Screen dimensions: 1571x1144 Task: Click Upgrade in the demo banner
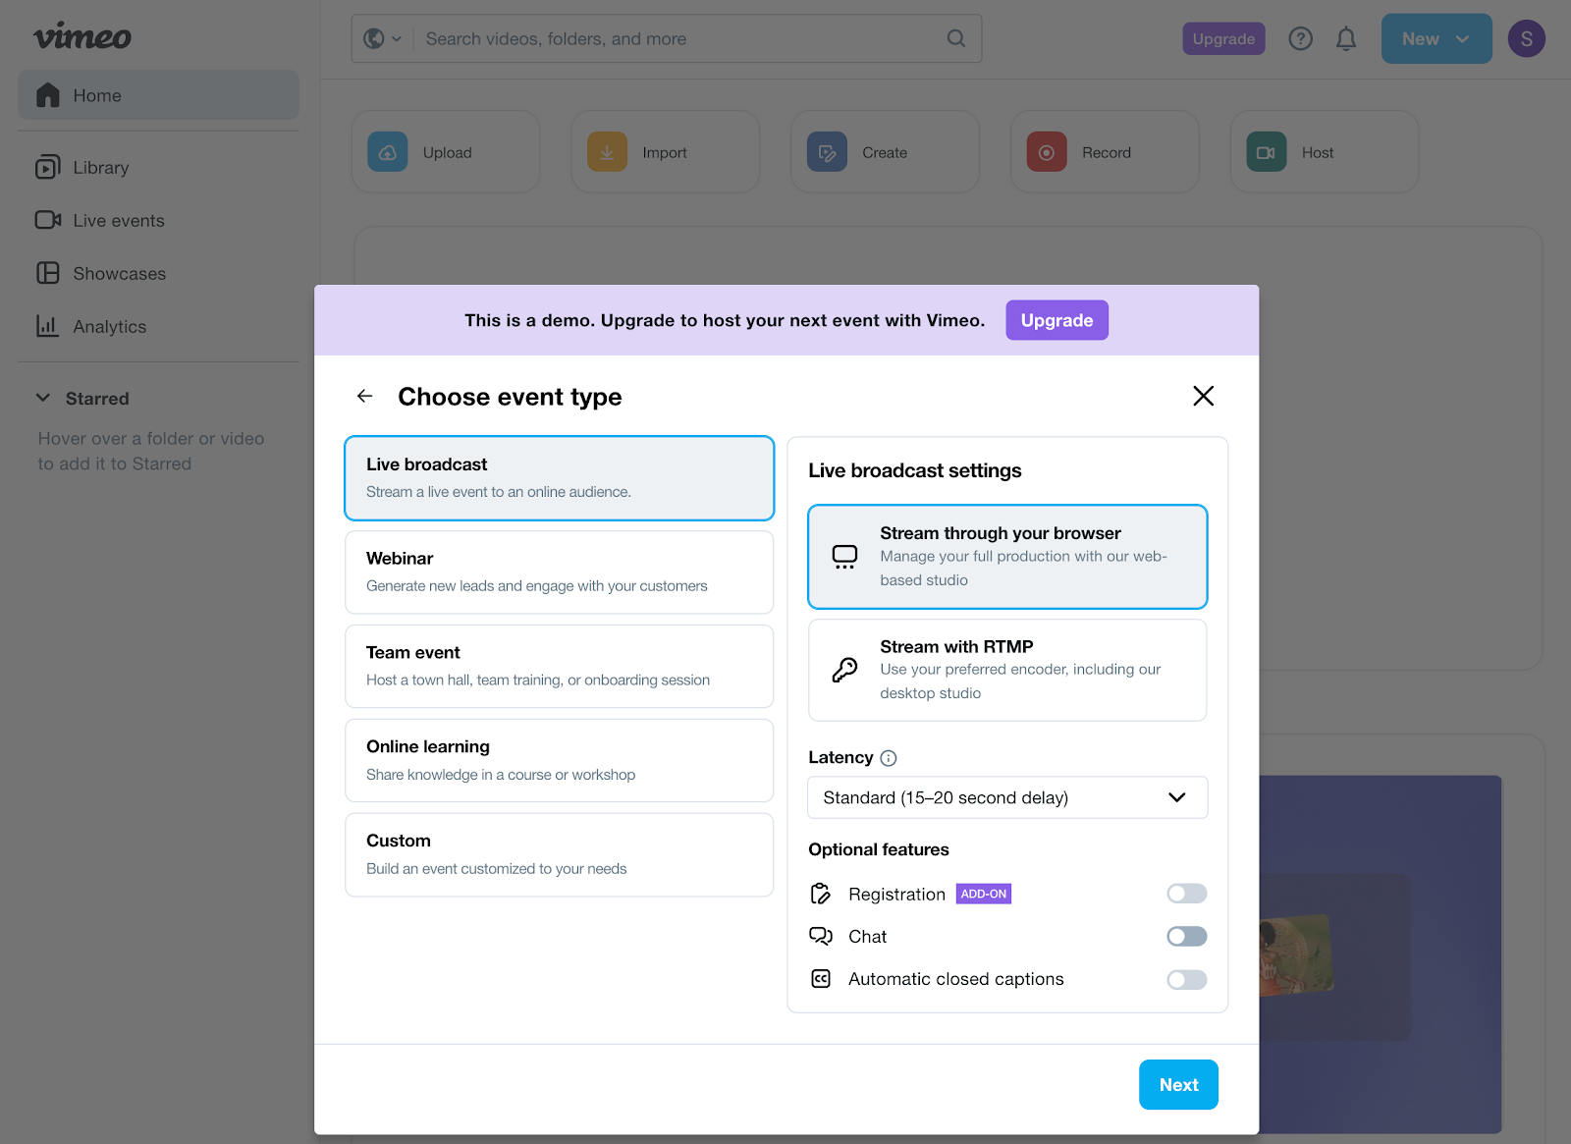[1056, 319]
